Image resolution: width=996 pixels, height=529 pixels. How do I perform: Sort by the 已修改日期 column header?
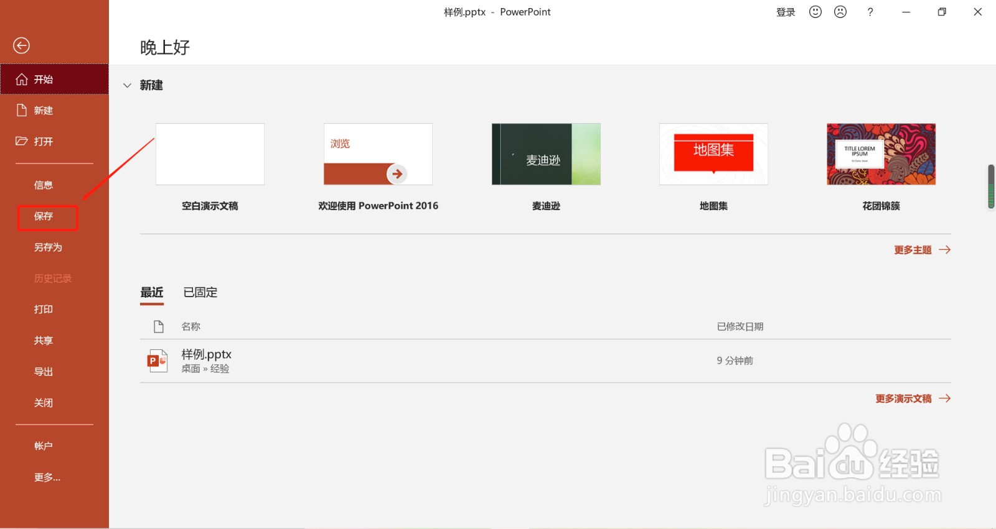(740, 326)
